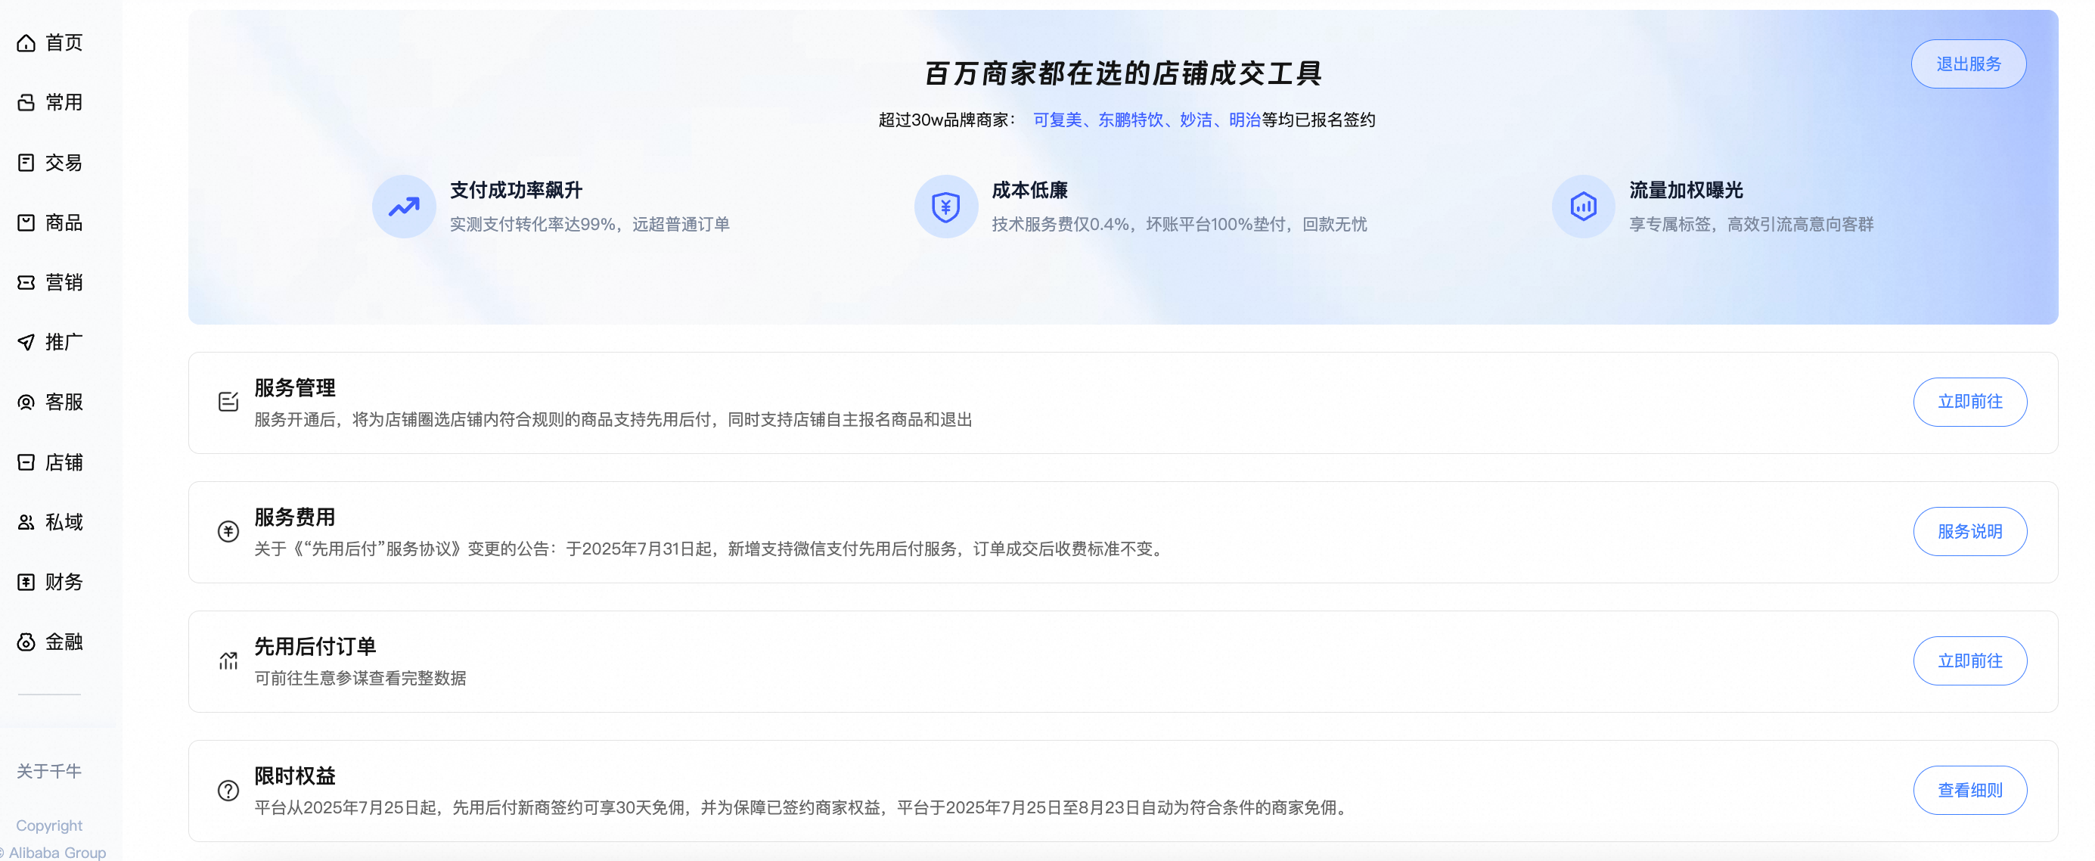Click the 成本低廉 feature title
The width and height of the screenshot is (2095, 861).
(1029, 191)
